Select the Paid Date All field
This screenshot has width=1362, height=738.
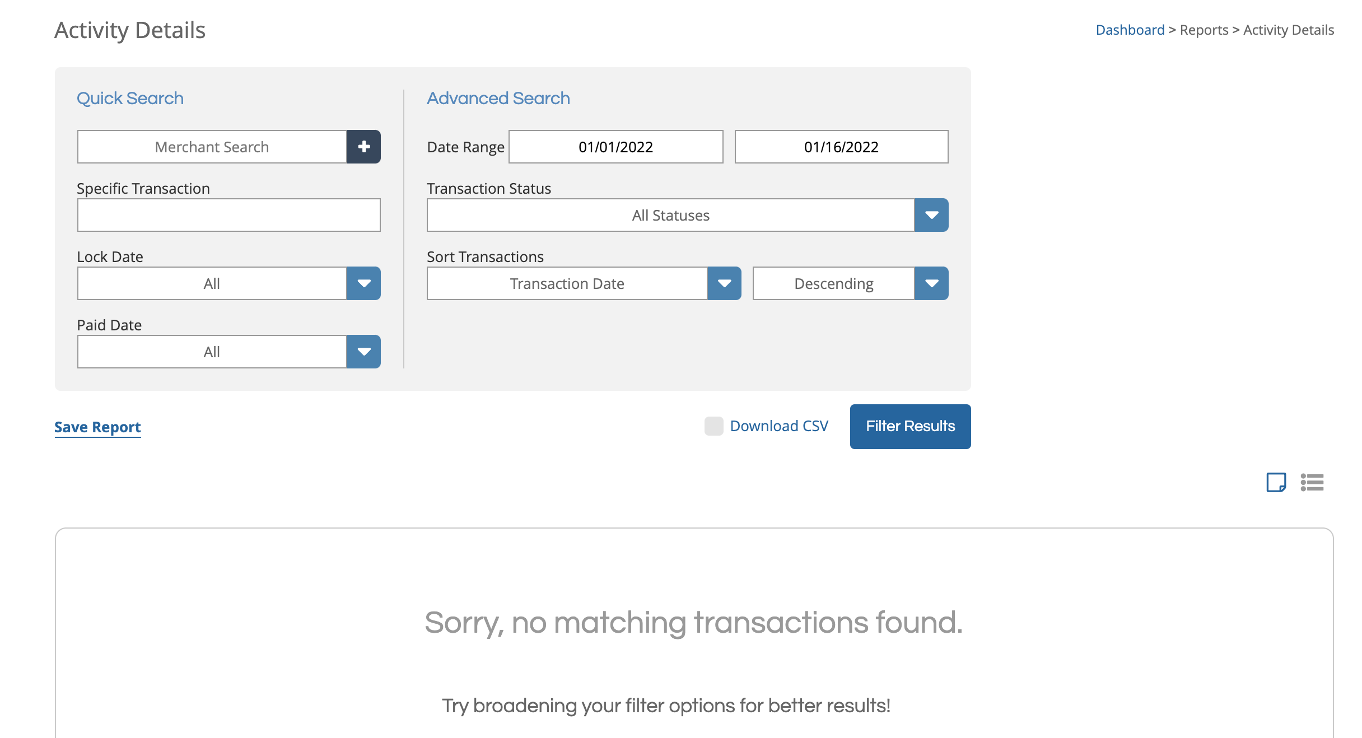(212, 352)
